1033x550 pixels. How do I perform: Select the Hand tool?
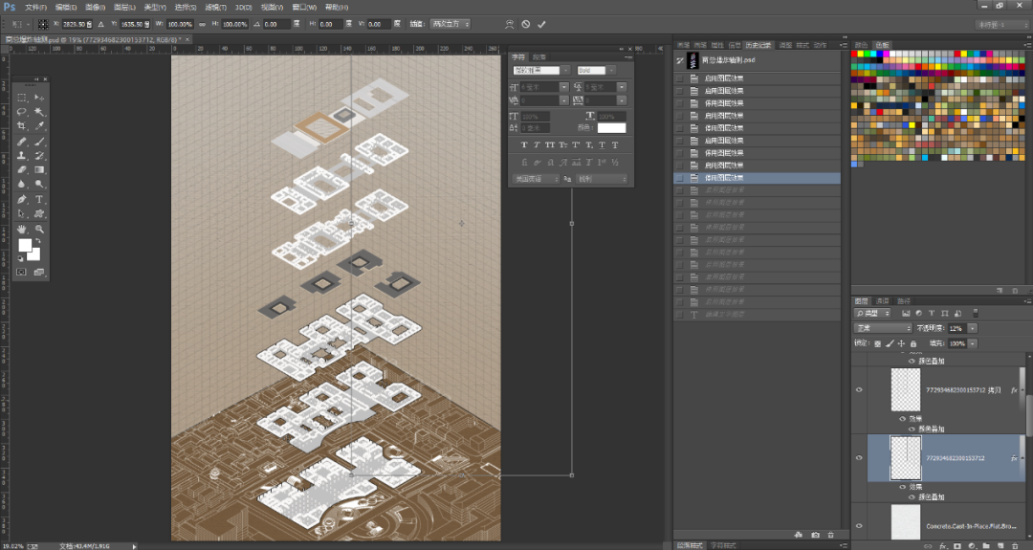(x=22, y=230)
